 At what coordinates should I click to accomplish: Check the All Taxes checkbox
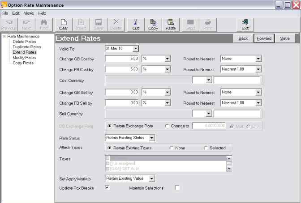pos(107,158)
